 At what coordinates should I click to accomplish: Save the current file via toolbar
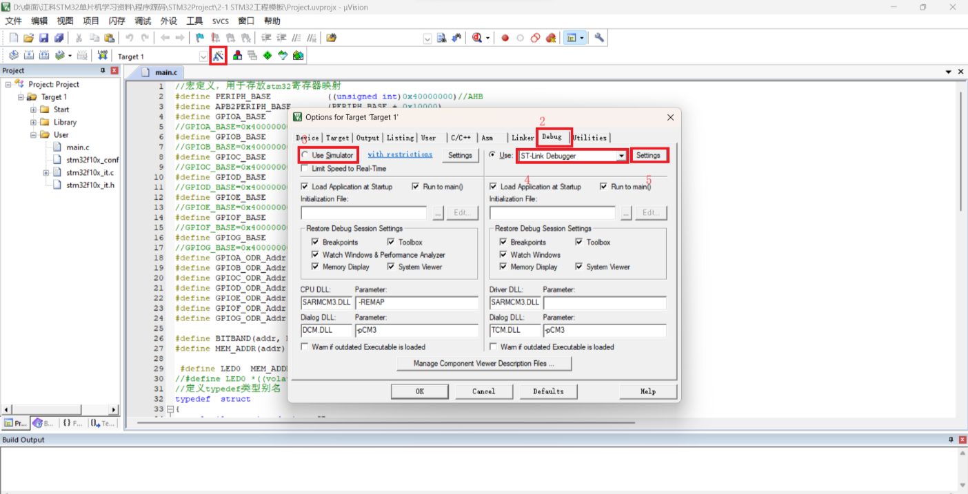[x=43, y=38]
